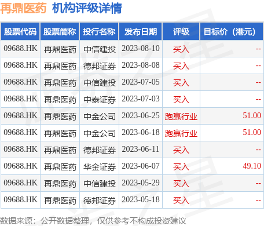264x226 pixels.
Task: Select 再鼎医药 name in the 2023-07-03 row
Action: (x=60, y=100)
